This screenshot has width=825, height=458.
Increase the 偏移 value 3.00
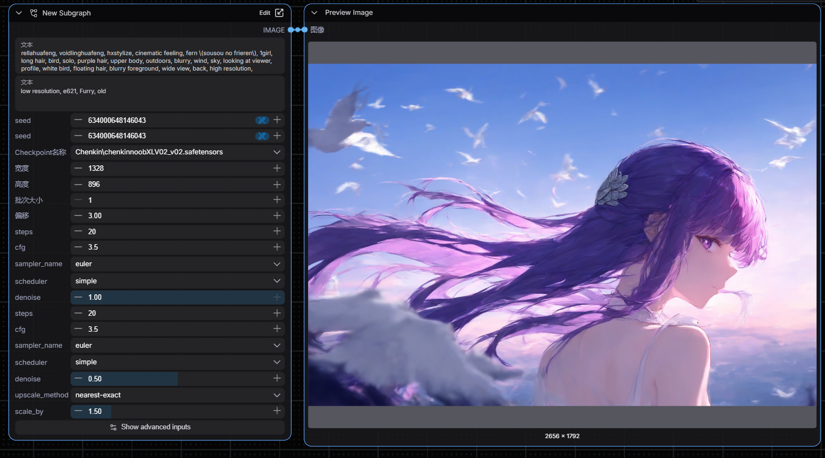click(x=277, y=215)
